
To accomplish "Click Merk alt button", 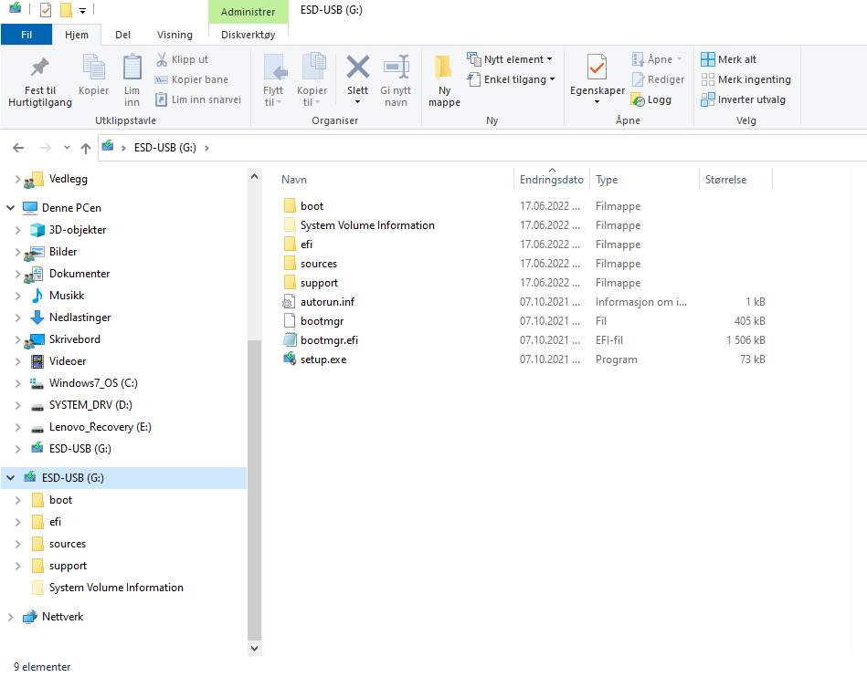I will 729,59.
